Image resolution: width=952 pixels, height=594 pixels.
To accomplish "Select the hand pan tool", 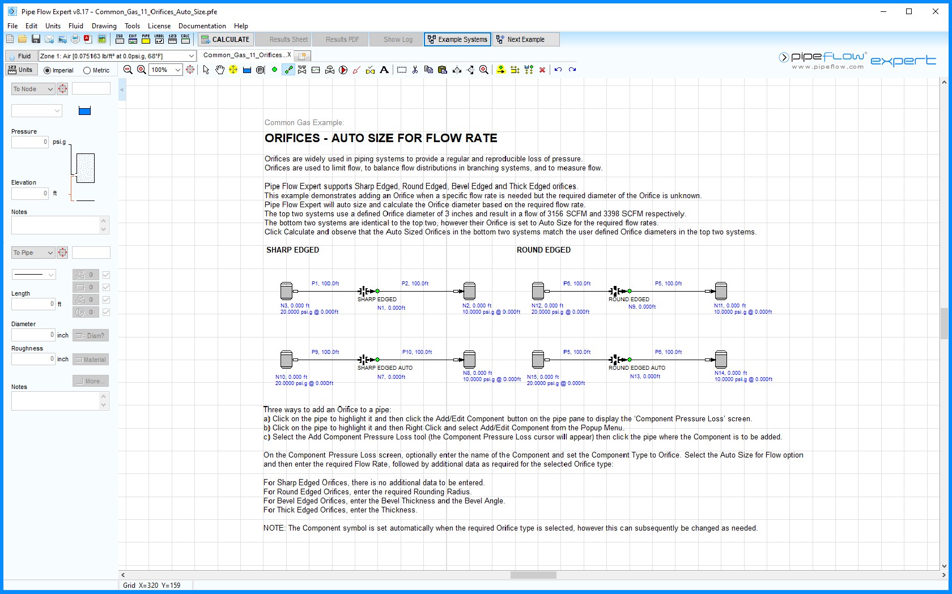I will tap(220, 70).
